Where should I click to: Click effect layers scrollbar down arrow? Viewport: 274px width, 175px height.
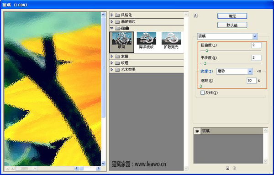(x=265, y=161)
